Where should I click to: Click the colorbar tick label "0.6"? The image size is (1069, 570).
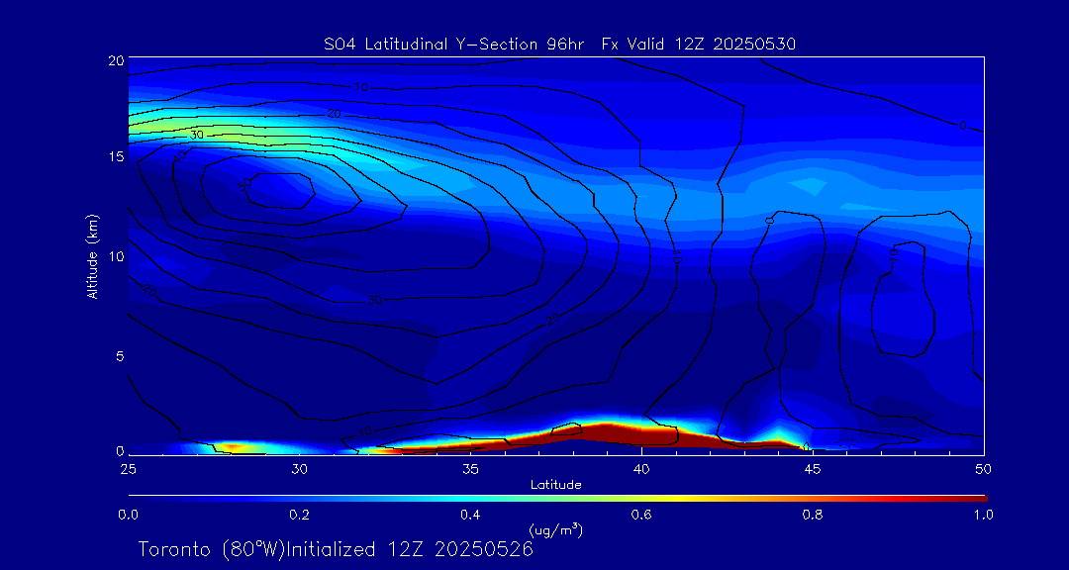(x=641, y=516)
